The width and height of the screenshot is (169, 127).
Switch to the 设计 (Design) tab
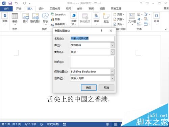click(41, 8)
